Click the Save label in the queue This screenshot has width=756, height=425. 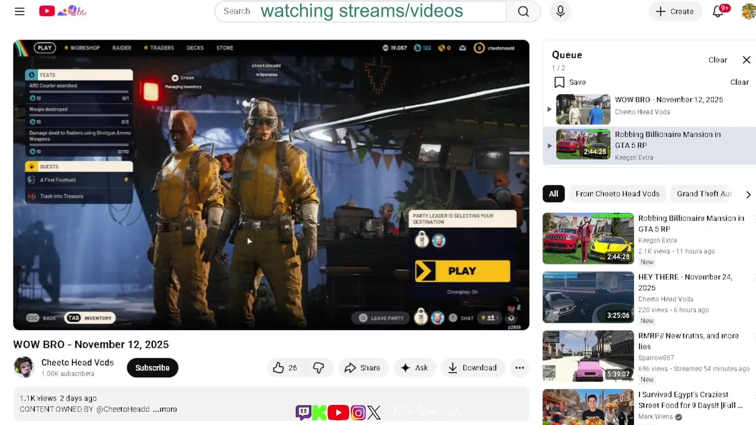578,82
